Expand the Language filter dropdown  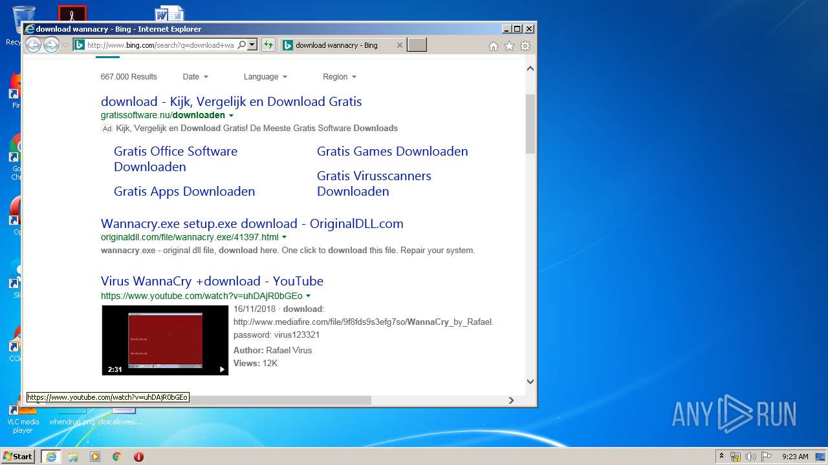pos(265,76)
